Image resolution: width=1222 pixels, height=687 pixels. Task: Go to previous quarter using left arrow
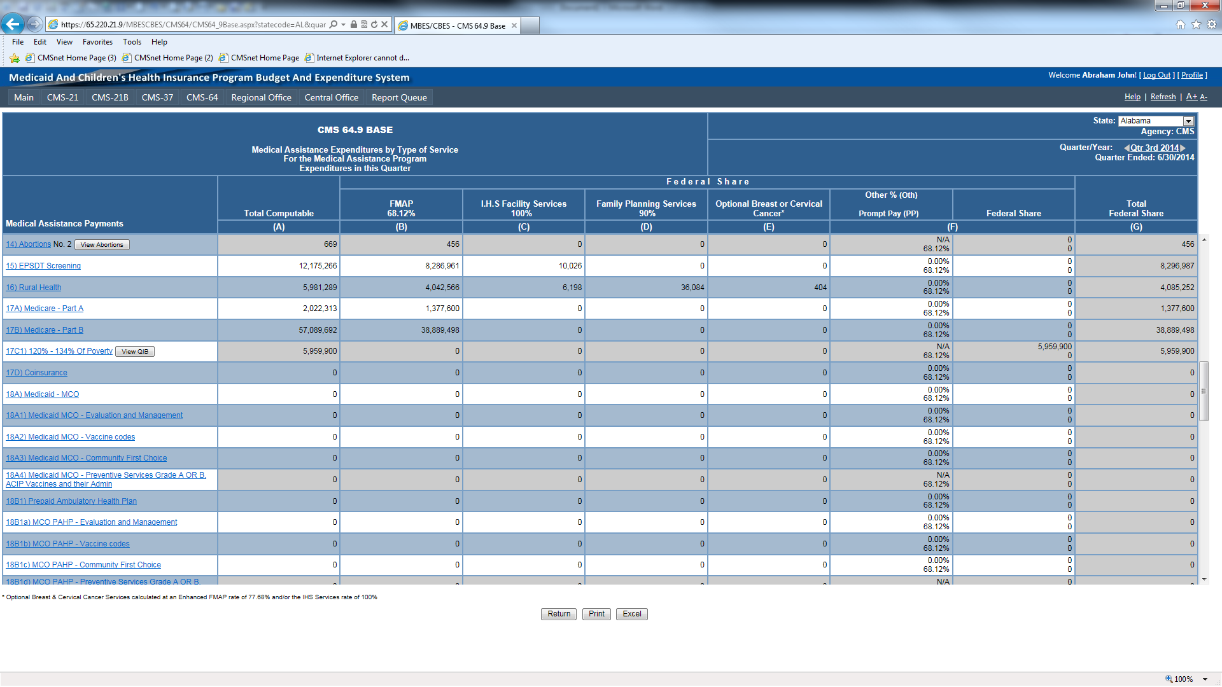click(x=1127, y=148)
